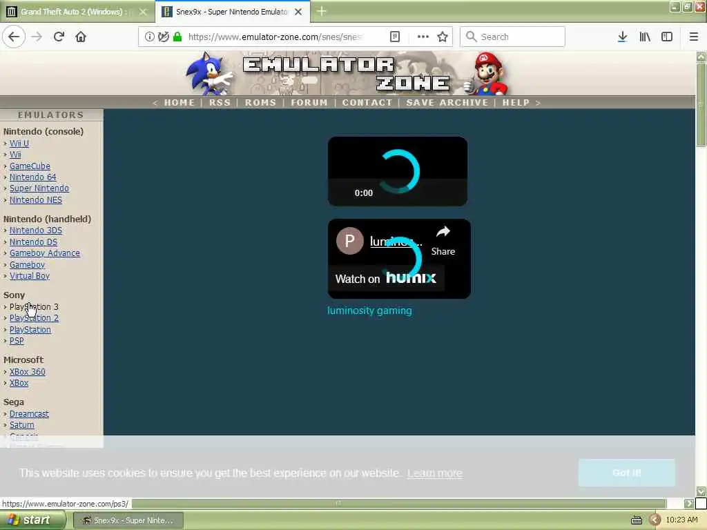Open the Dreamcast link
The height and width of the screenshot is (530, 707).
click(x=29, y=414)
